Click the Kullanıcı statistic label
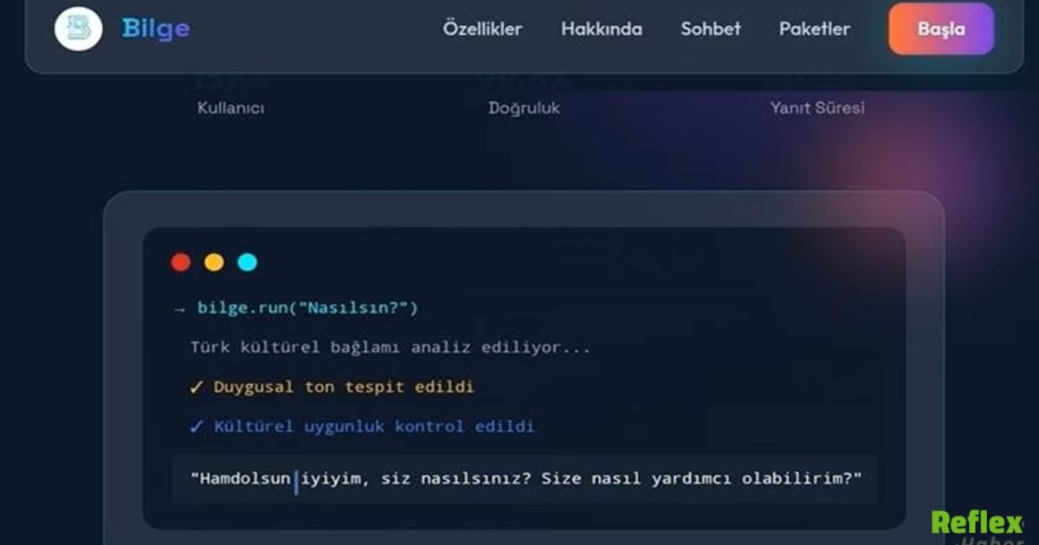This screenshot has width=1039, height=545. point(231,109)
